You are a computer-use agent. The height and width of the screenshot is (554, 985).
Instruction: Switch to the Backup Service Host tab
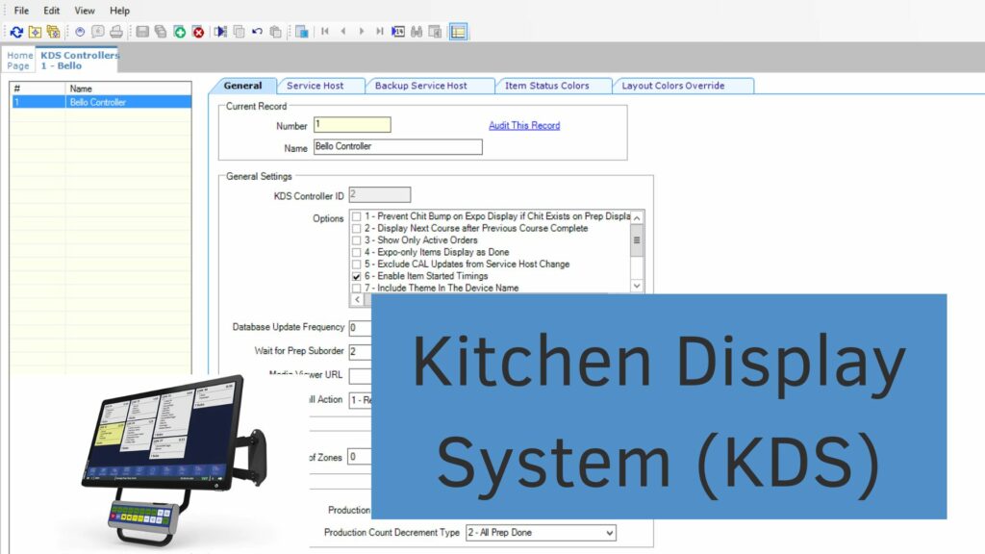coord(421,86)
